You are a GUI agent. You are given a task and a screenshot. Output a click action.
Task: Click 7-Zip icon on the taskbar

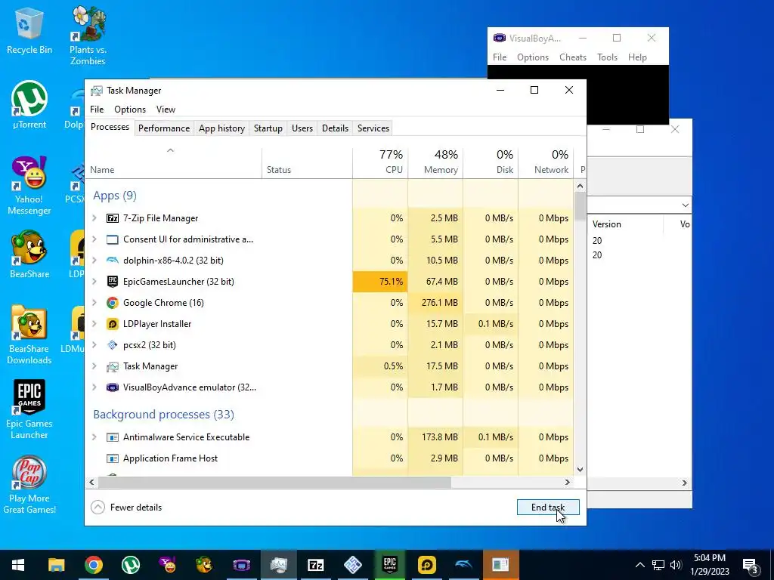tap(315, 565)
